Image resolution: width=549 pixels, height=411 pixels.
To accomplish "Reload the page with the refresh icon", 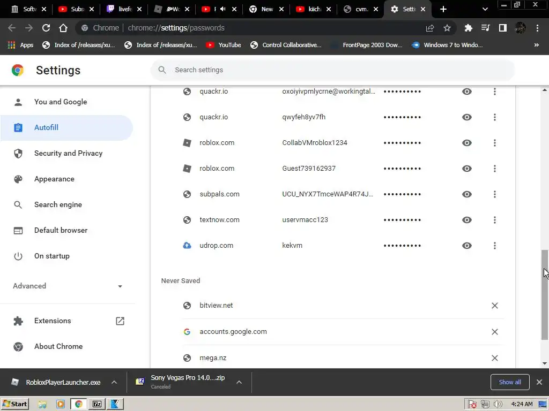I will pos(46,28).
